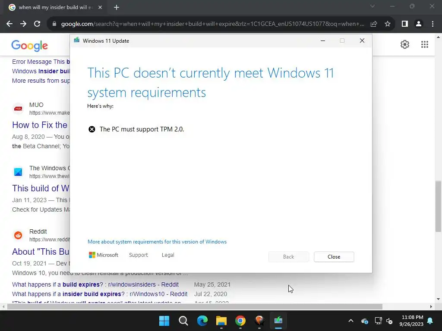Minimize the Windows 11 Update window
The image size is (442, 331).
(x=323, y=41)
